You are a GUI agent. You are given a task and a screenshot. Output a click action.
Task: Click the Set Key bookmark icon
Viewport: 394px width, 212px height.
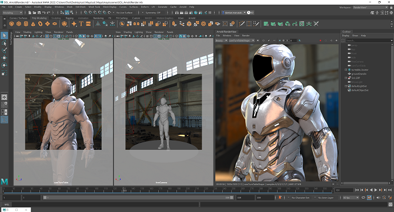coord(280,197)
